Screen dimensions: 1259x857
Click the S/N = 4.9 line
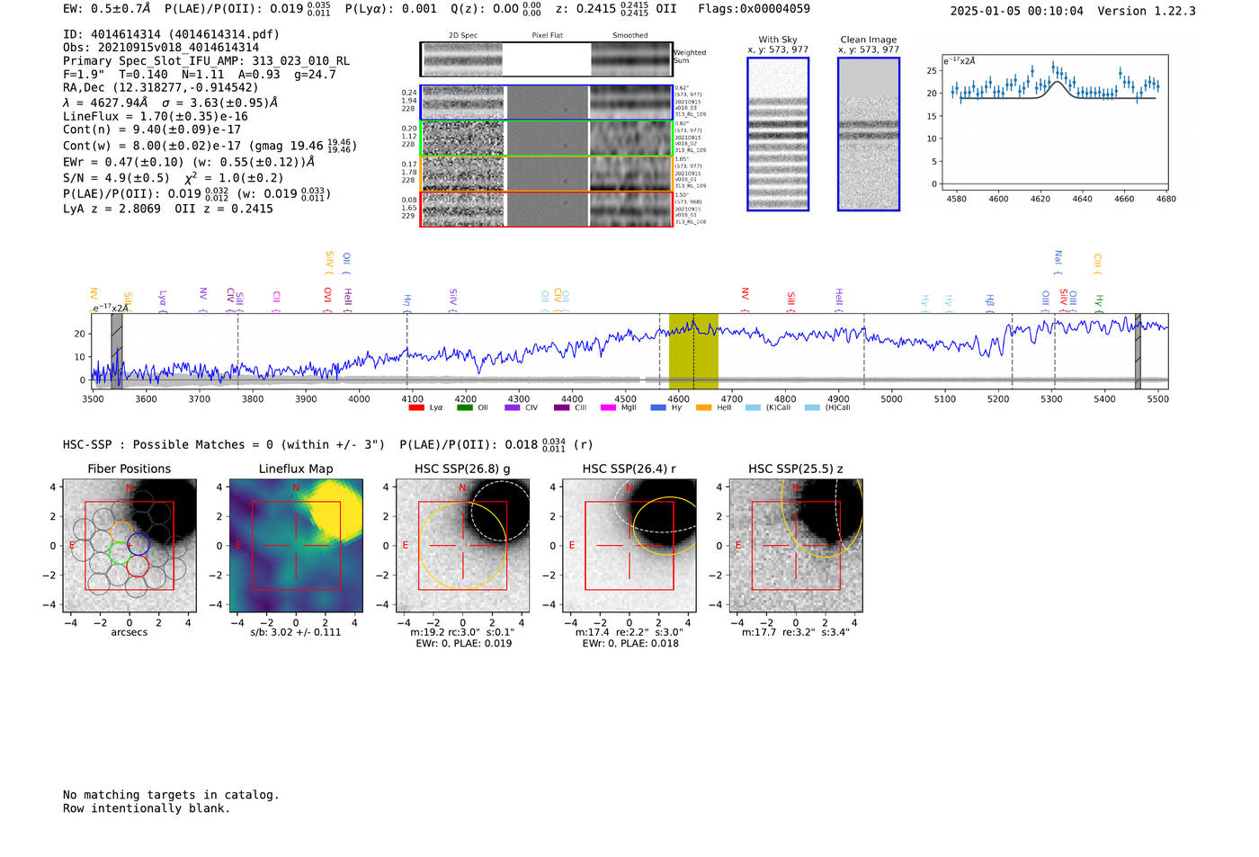[x=173, y=178]
